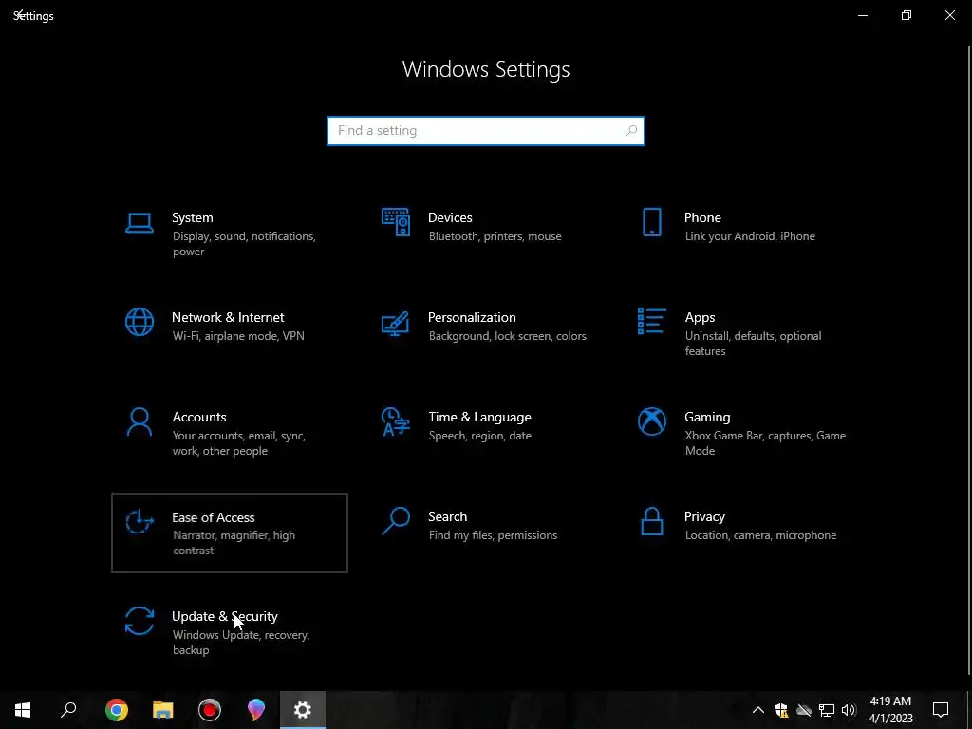
Task: Open the Gaming Xbox icon
Action: click(x=651, y=421)
